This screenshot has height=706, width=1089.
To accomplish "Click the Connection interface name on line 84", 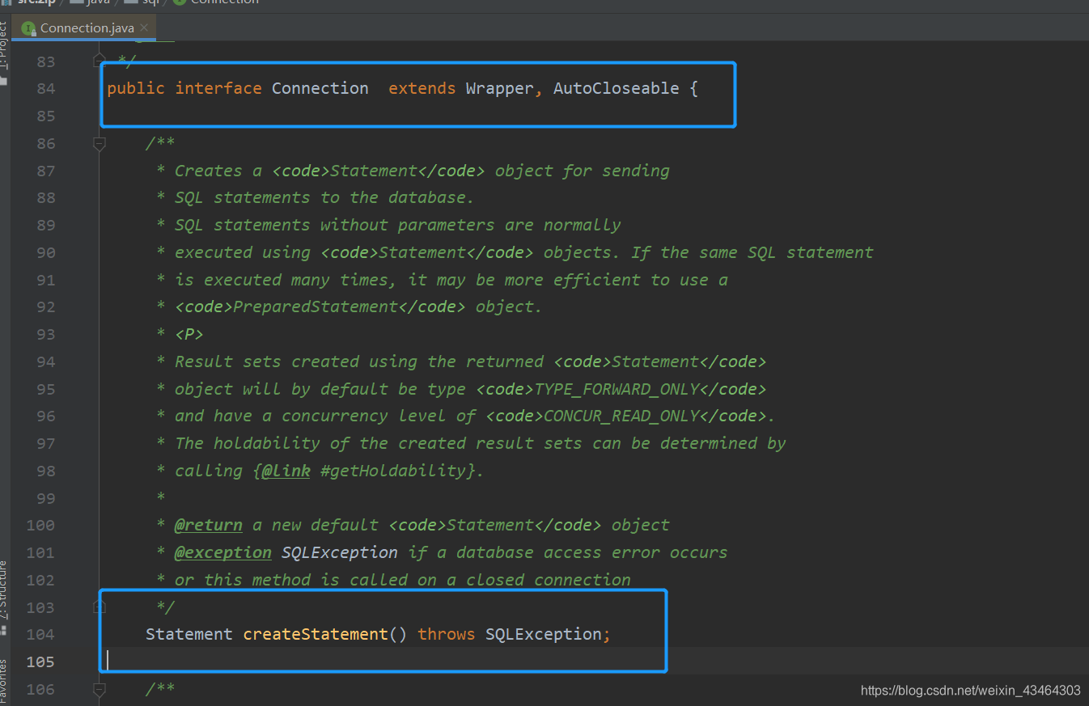I will click(320, 88).
